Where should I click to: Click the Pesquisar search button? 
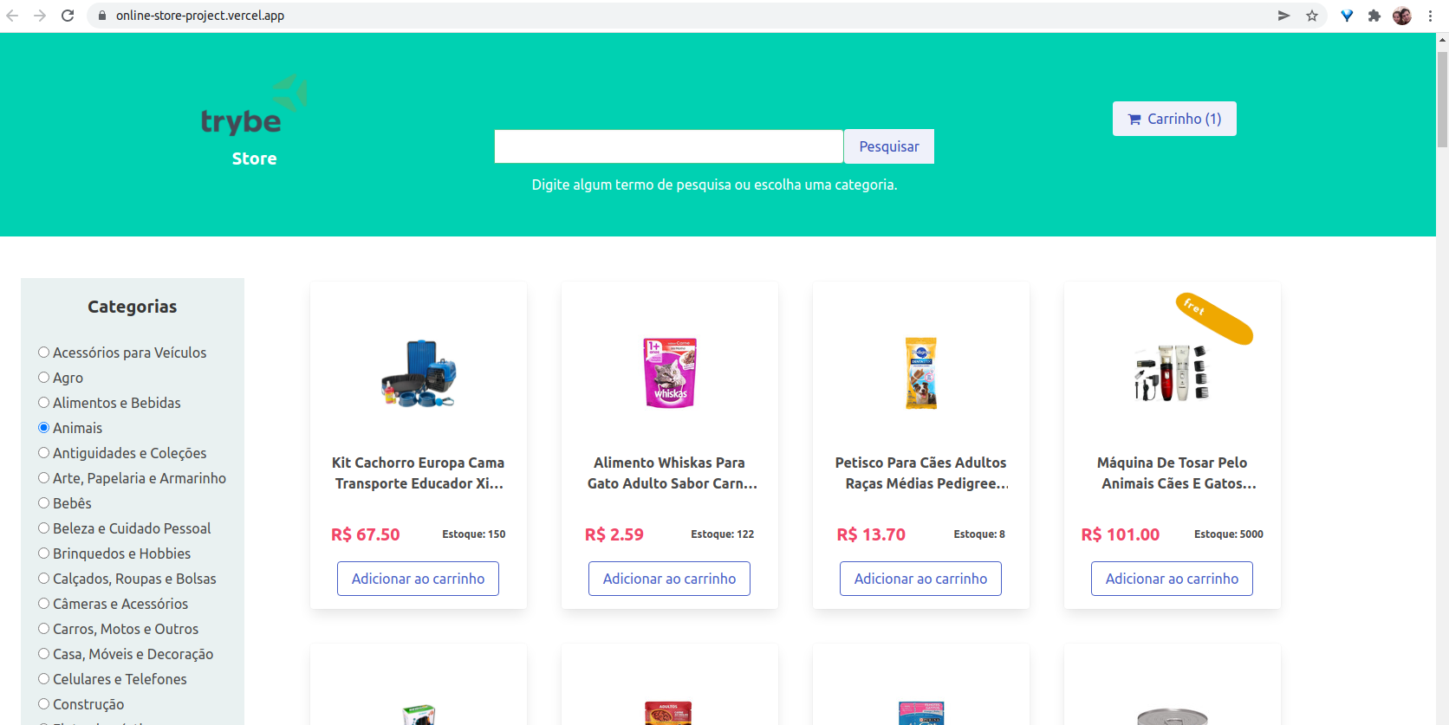(x=889, y=146)
